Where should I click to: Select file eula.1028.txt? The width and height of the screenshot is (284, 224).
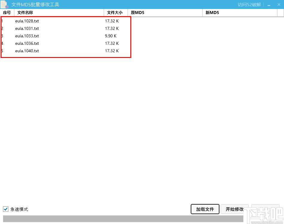pyautogui.click(x=27, y=21)
